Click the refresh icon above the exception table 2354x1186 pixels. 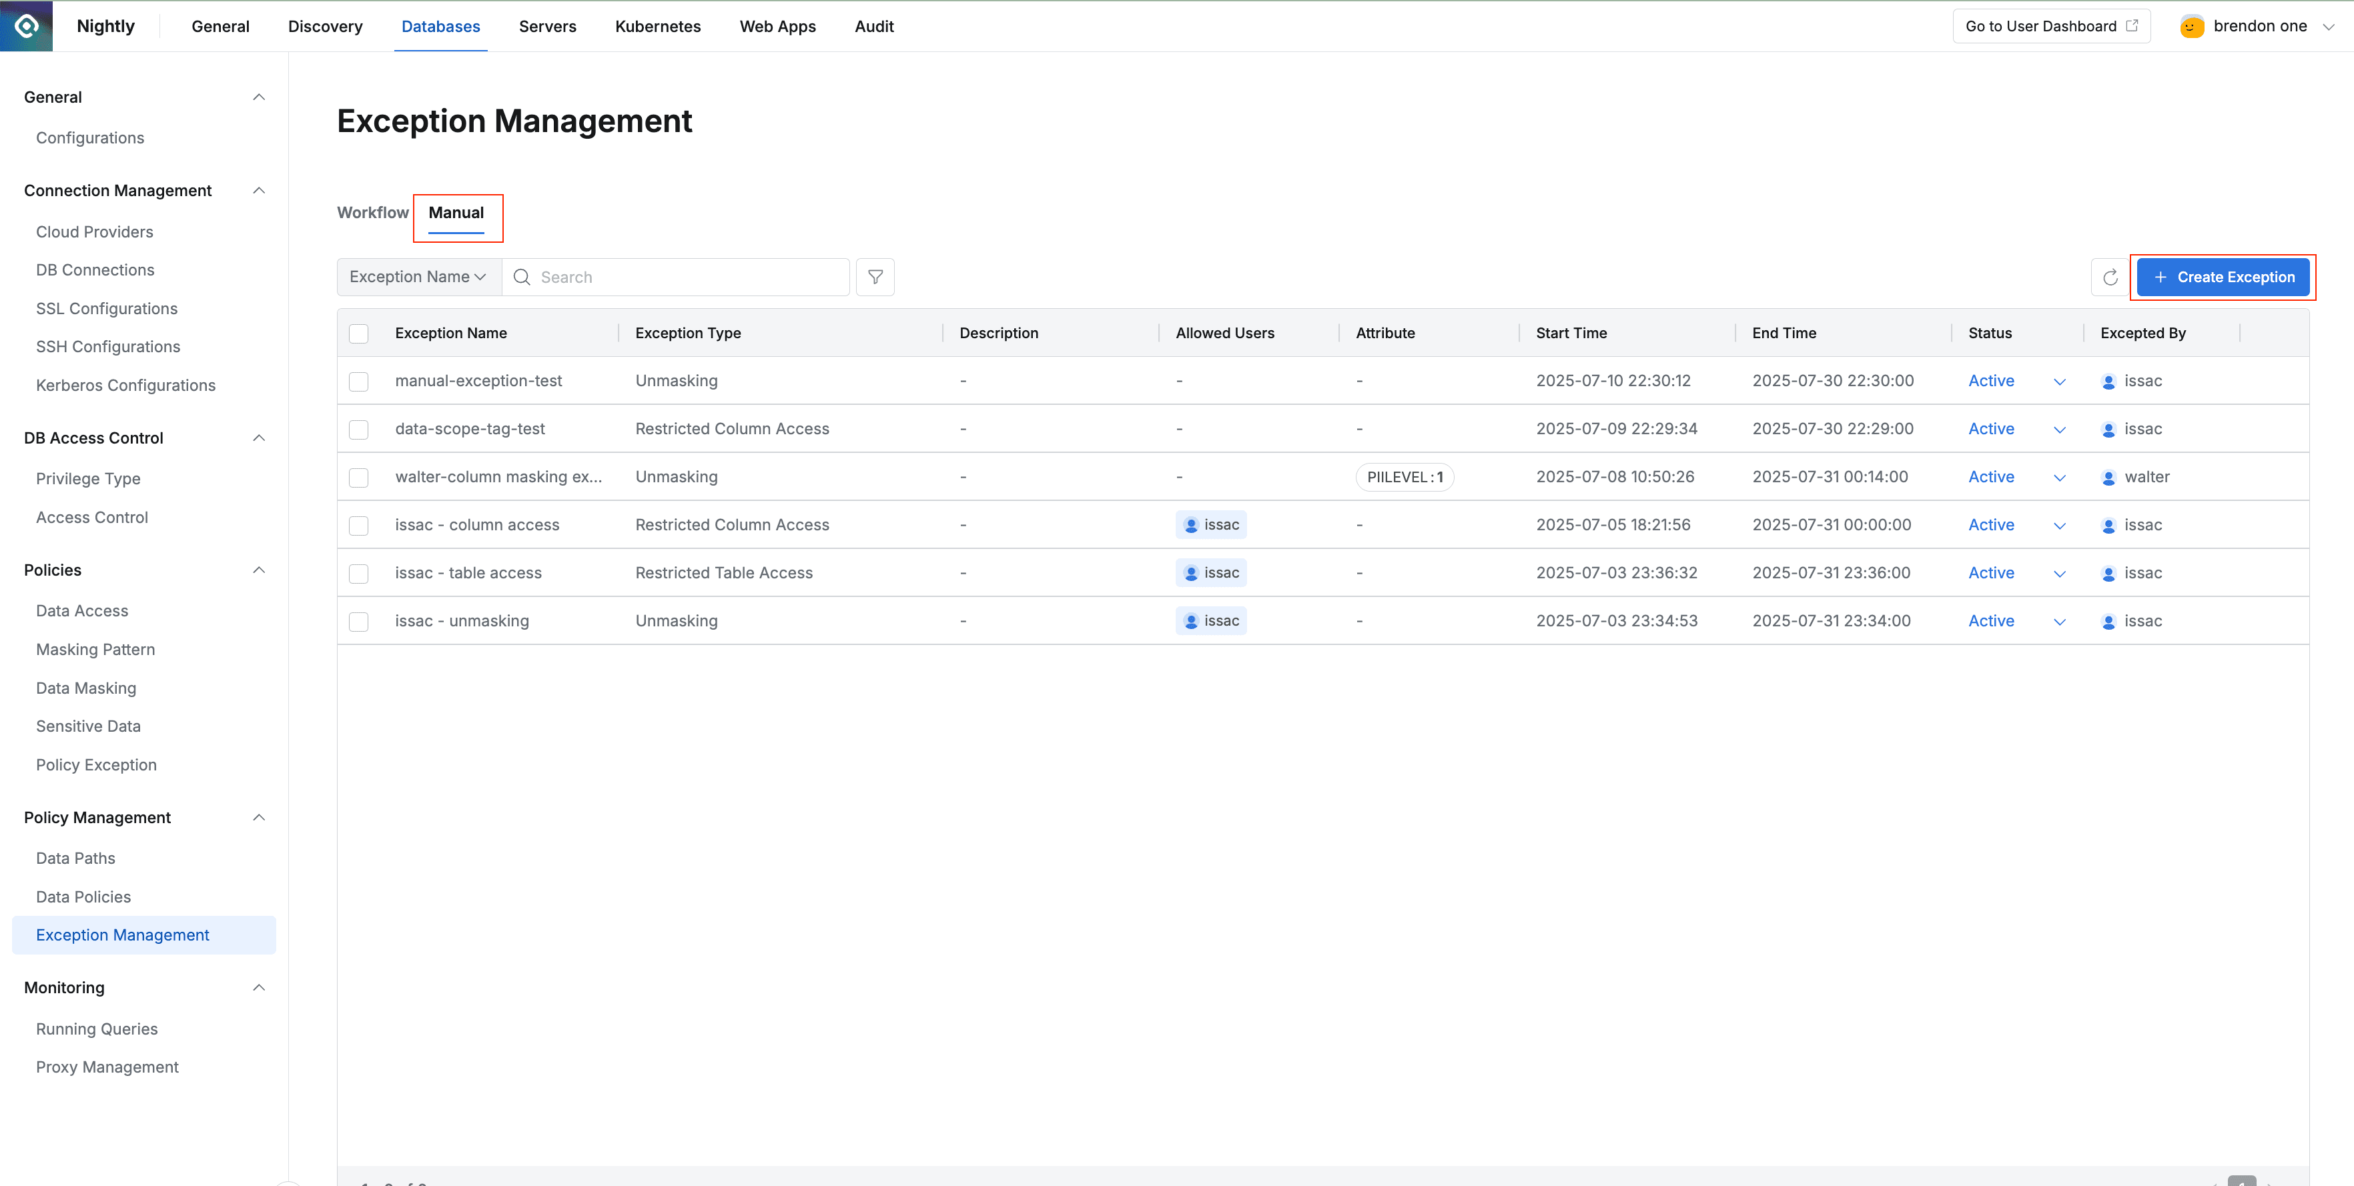(x=2111, y=277)
